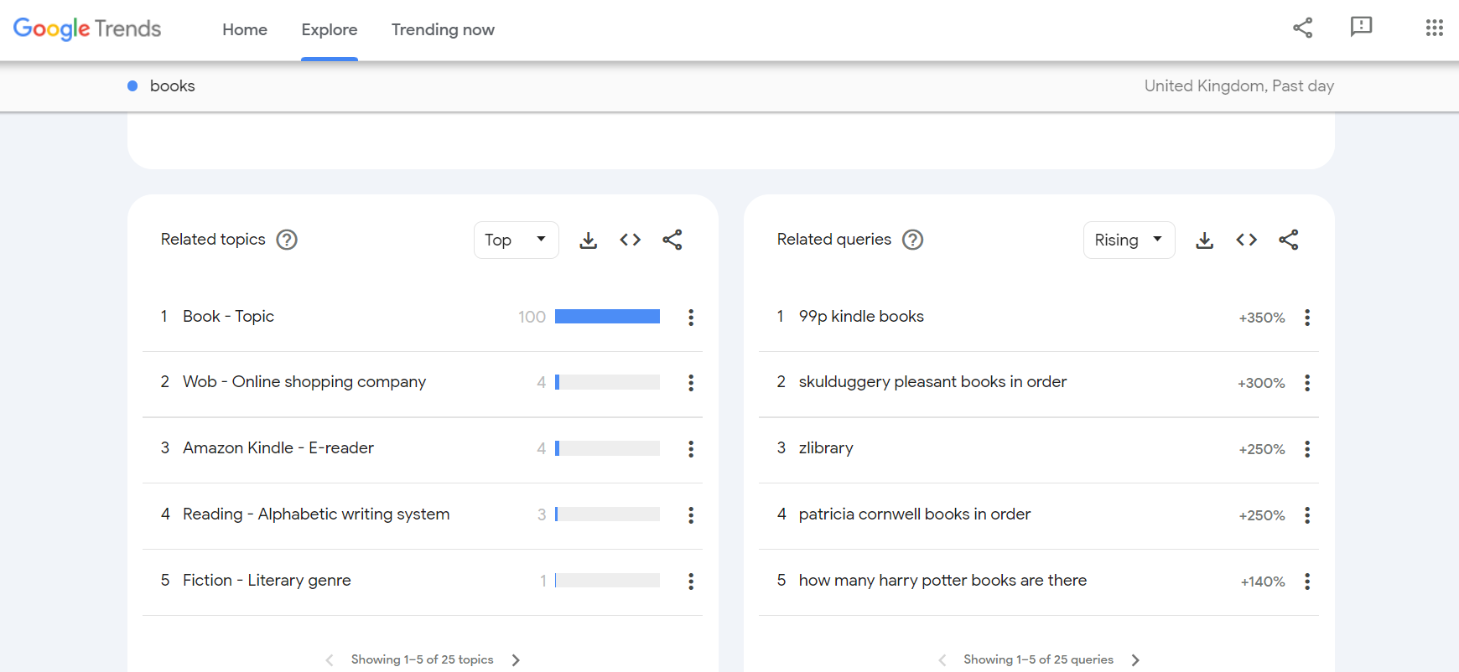The width and height of the screenshot is (1459, 672).
Task: Go to next page of related topics
Action: point(516,660)
